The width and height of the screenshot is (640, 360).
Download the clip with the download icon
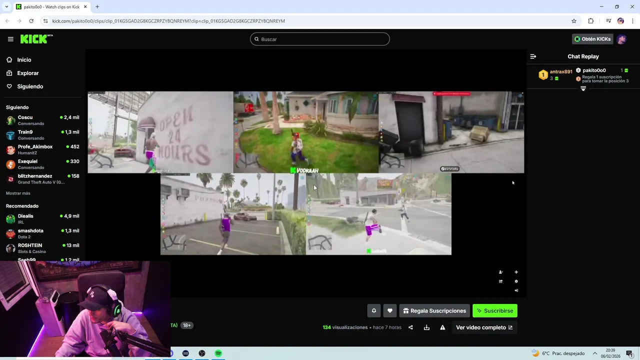click(426, 327)
